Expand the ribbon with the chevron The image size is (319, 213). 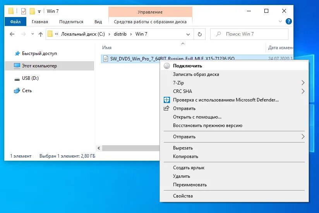coord(280,21)
